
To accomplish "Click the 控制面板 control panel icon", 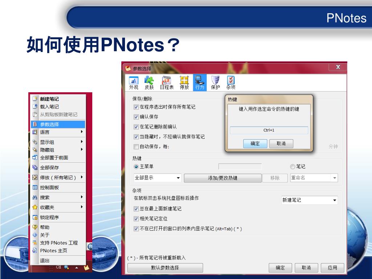I will (35, 187).
